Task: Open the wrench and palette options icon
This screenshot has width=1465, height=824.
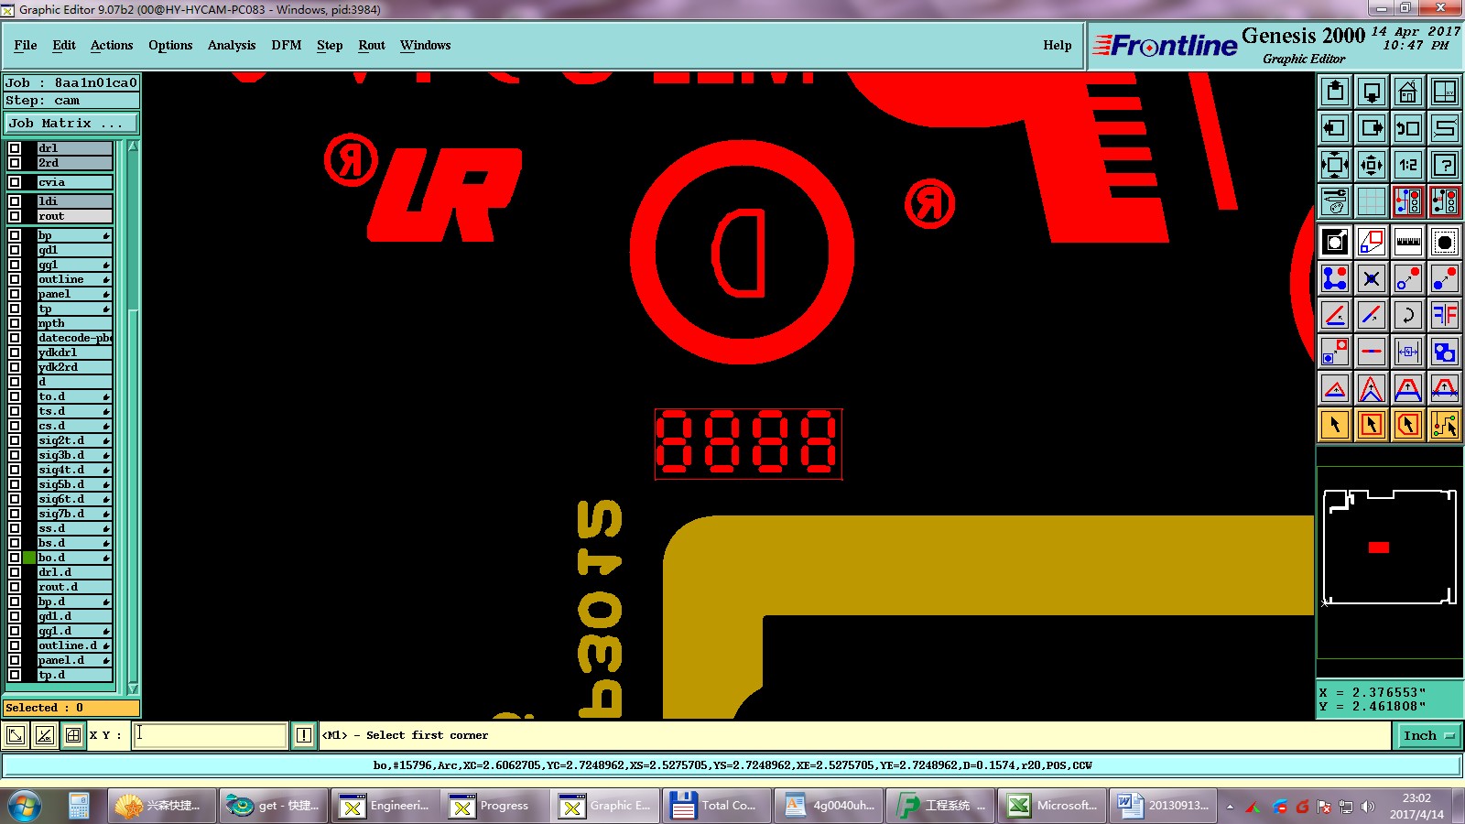Action: (x=1335, y=201)
